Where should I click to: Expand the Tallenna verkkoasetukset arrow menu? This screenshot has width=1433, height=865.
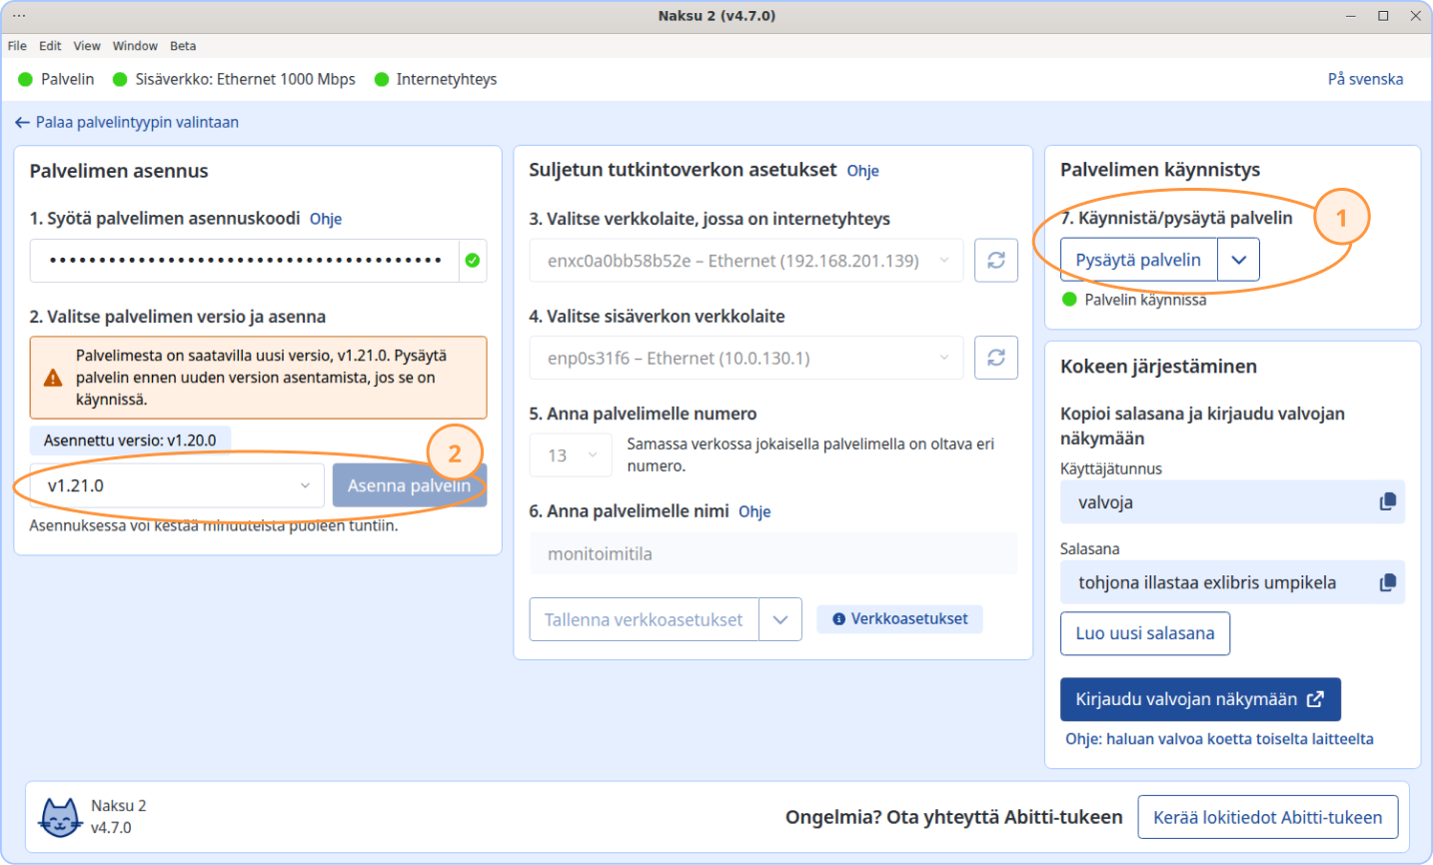[x=779, y=619]
